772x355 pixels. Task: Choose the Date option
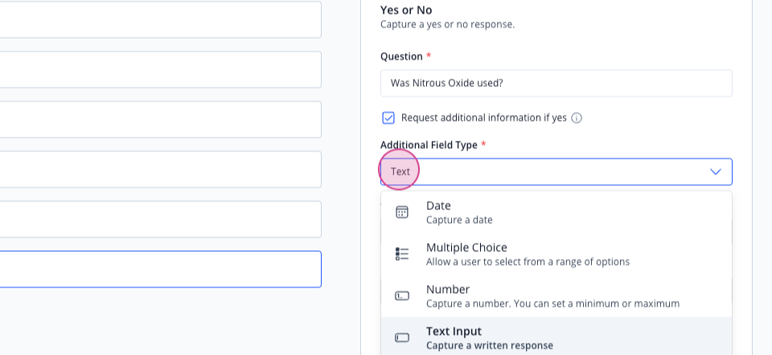click(x=556, y=212)
